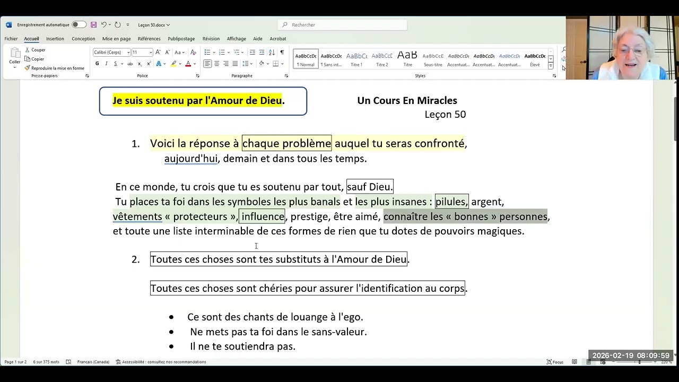The width and height of the screenshot is (679, 382).
Task: Switch to the Conception tab
Action: pyautogui.click(x=83, y=39)
